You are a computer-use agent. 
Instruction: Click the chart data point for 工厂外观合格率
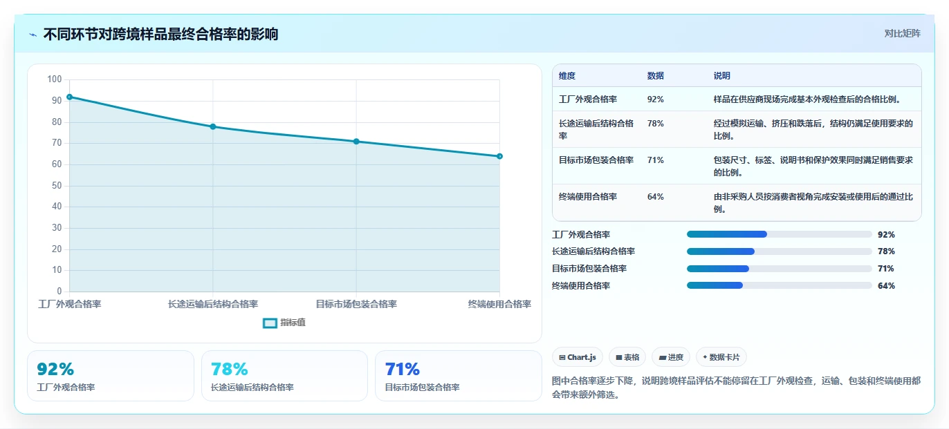69,97
